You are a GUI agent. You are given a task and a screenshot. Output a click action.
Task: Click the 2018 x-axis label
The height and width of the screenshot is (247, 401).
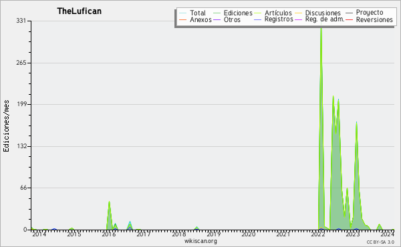click(178, 234)
